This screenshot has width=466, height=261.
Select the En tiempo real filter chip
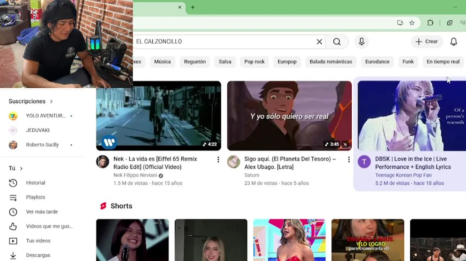[x=443, y=62]
